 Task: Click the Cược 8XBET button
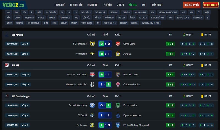pos(211,5)
